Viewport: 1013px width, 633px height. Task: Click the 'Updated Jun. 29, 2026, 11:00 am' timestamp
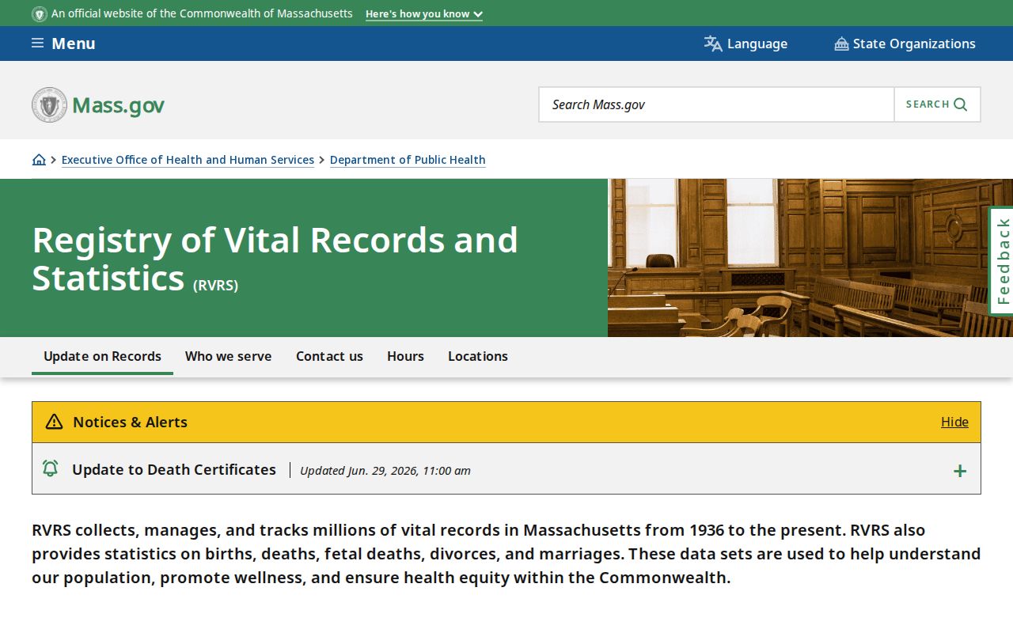point(385,471)
